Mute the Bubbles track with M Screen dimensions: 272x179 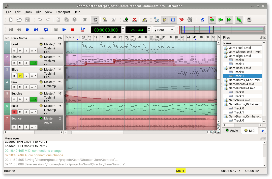point(20,99)
